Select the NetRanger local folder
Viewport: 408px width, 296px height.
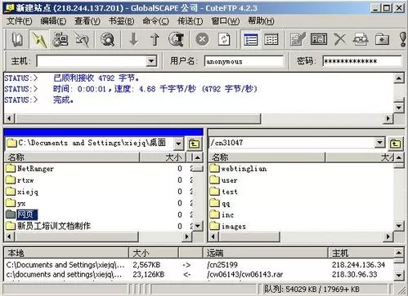[30, 169]
